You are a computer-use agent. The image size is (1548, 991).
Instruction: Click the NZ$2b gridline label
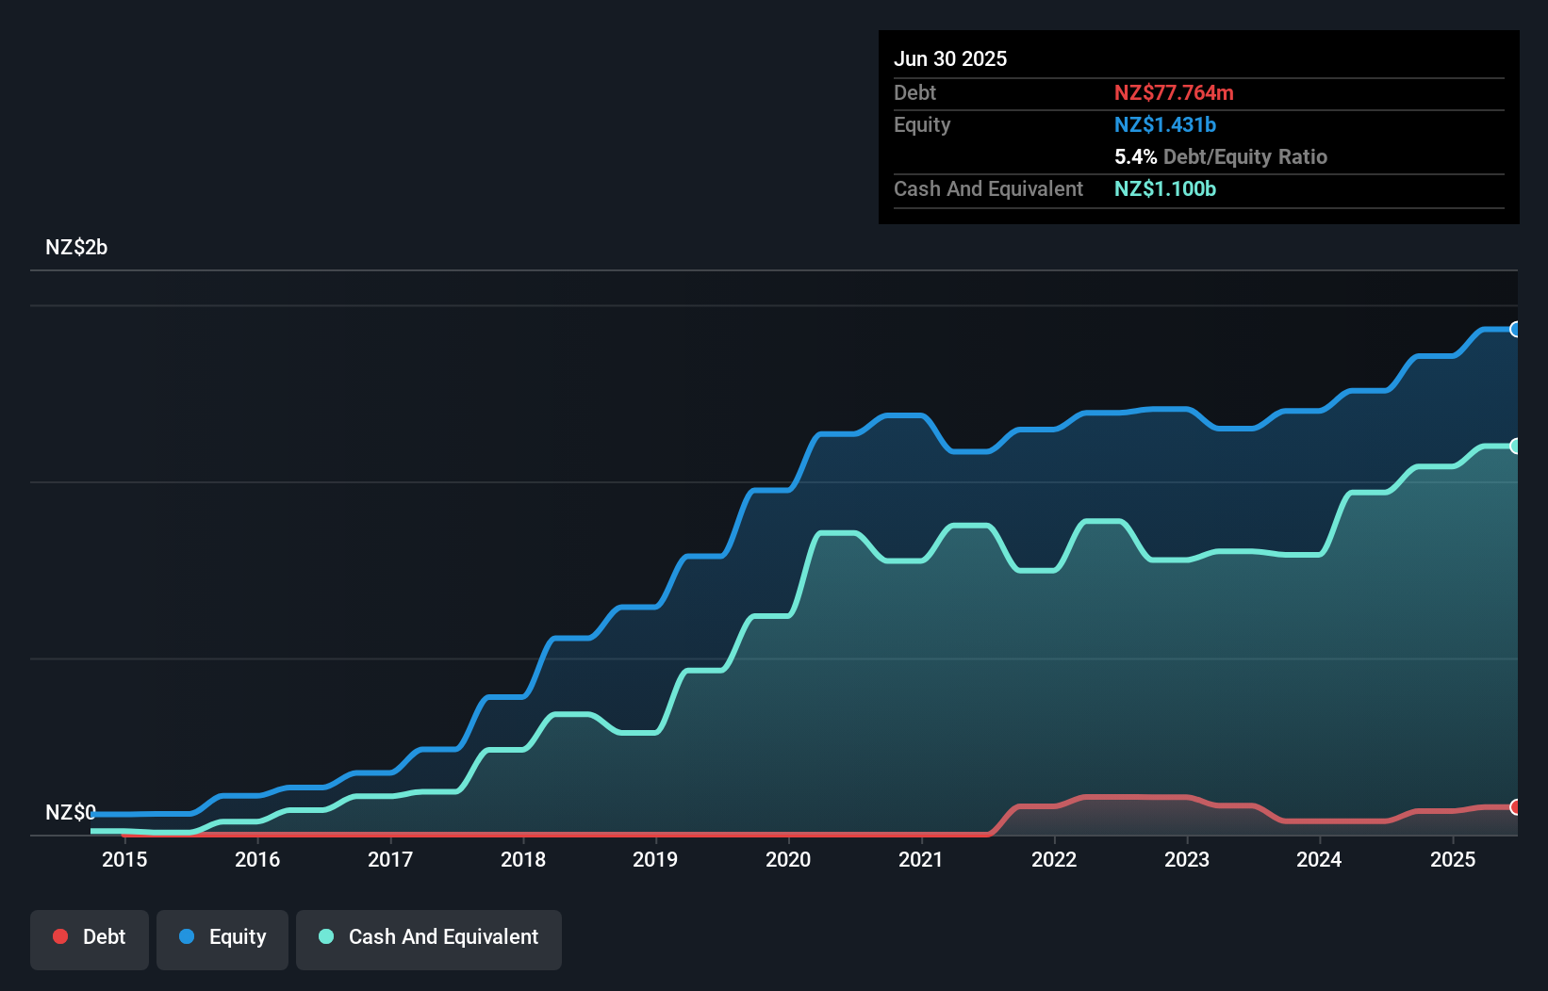[76, 247]
